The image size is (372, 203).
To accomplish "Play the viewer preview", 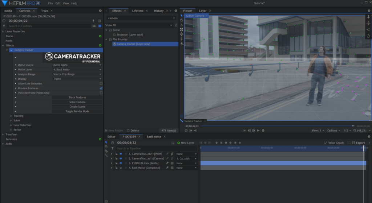I will click(x=258, y=130).
